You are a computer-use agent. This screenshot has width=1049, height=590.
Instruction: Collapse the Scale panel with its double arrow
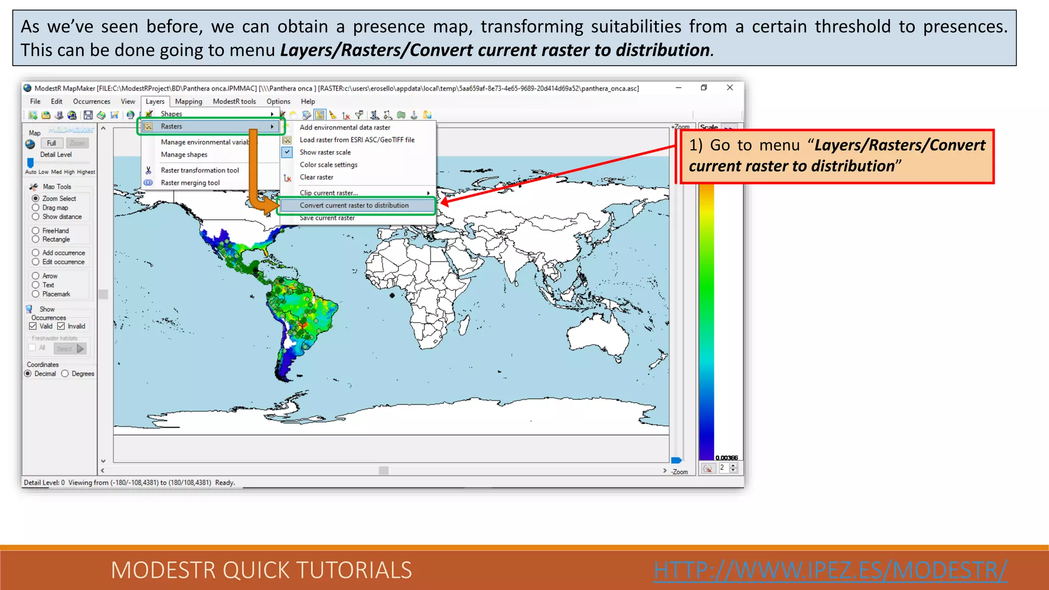729,127
